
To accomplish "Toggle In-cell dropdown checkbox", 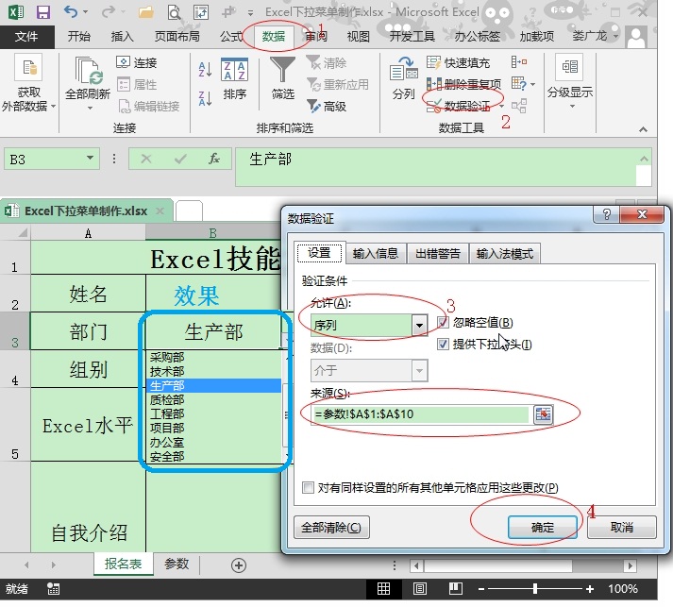I will [x=443, y=344].
